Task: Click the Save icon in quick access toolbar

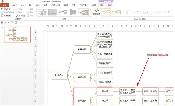Action: pyautogui.click(x=2, y=23)
